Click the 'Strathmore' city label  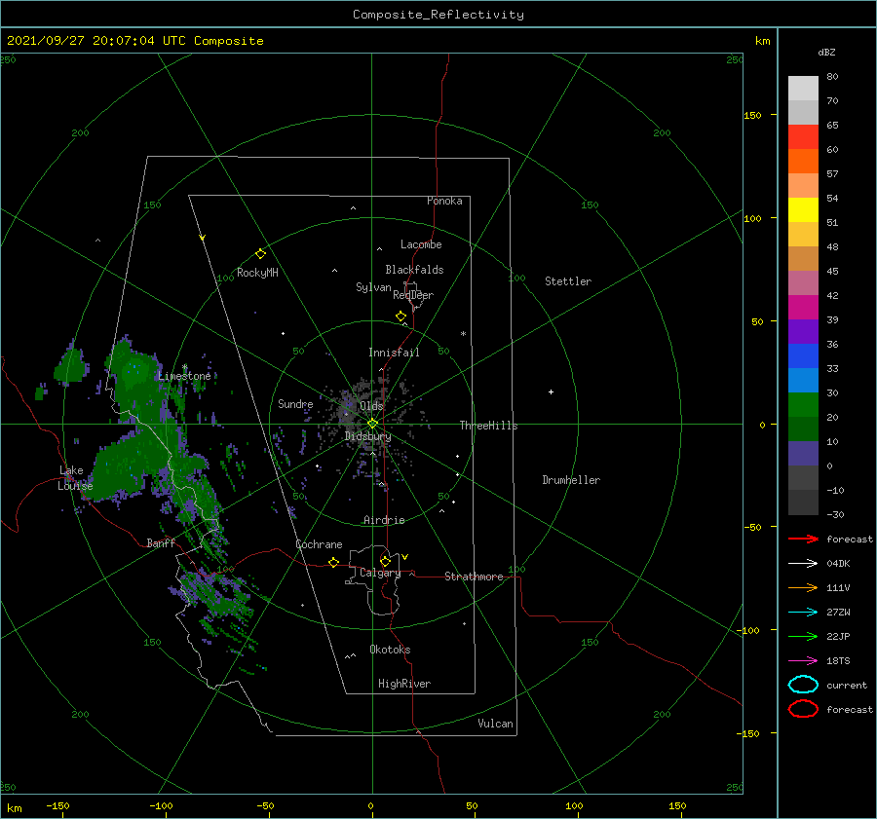click(475, 577)
